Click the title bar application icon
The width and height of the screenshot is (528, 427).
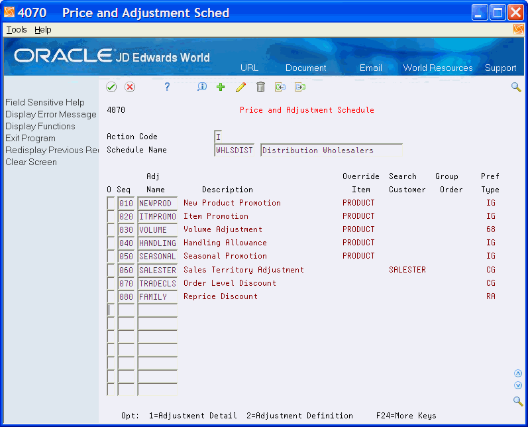pyautogui.click(x=9, y=13)
